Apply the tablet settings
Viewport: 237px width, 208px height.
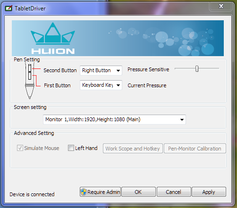tap(209, 192)
